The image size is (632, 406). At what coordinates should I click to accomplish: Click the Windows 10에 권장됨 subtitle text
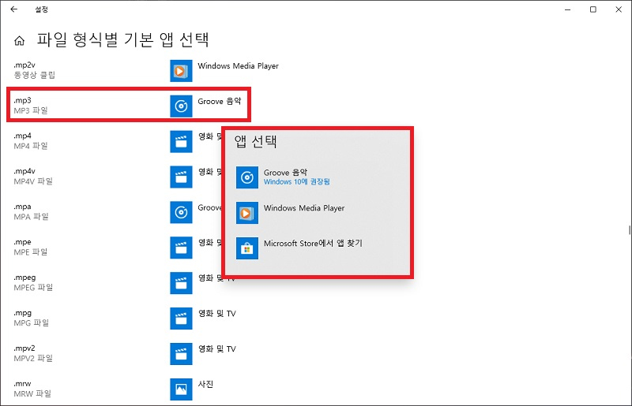297,182
